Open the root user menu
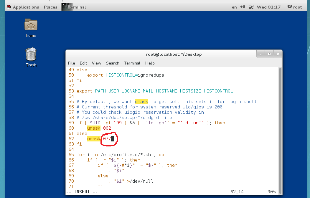310x198 pixels. point(298,7)
